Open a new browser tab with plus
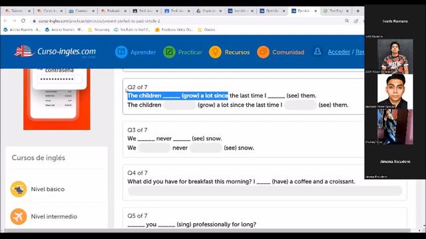 [358, 11]
